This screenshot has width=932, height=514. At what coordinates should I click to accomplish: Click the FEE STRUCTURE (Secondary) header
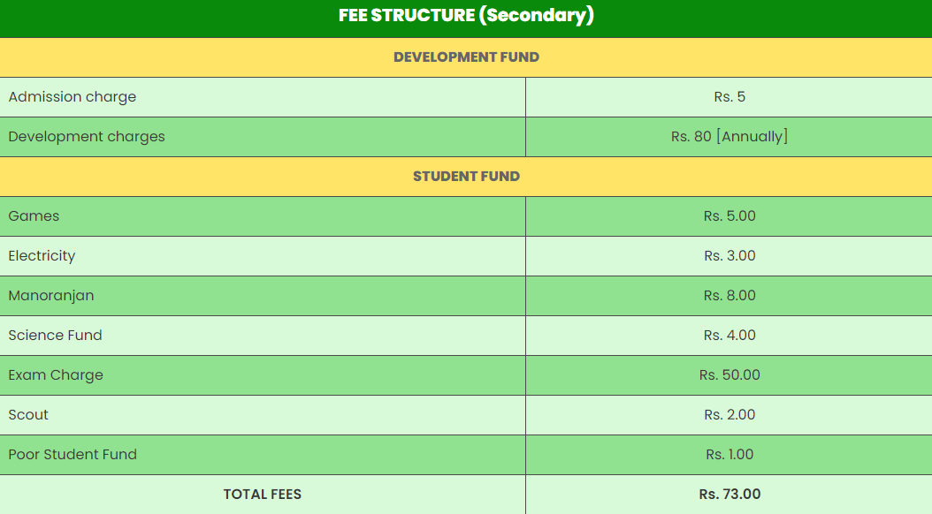tap(466, 16)
